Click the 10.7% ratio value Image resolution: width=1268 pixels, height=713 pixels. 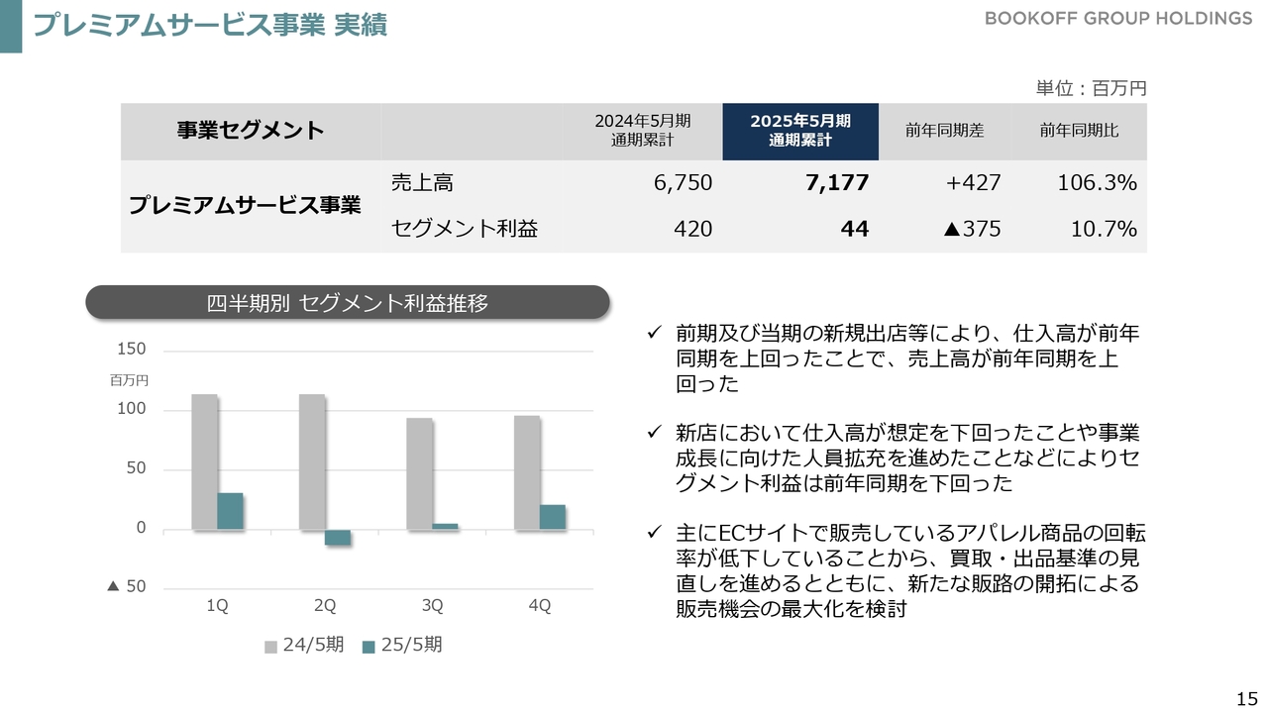click(x=1104, y=229)
